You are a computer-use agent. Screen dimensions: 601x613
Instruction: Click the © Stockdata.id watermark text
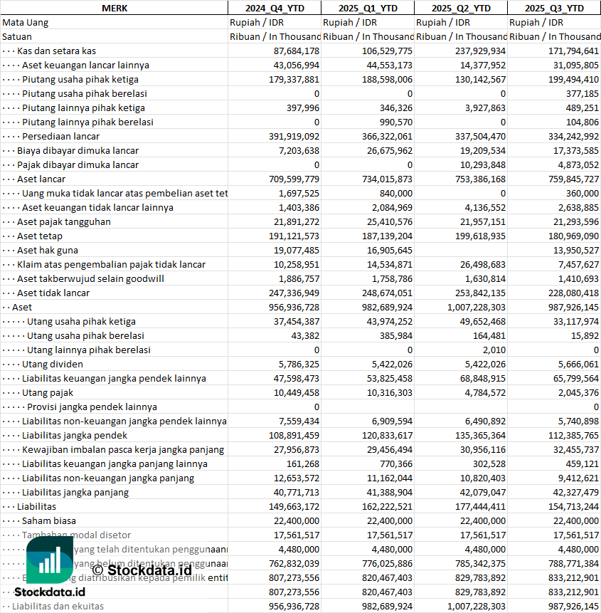(x=142, y=570)
